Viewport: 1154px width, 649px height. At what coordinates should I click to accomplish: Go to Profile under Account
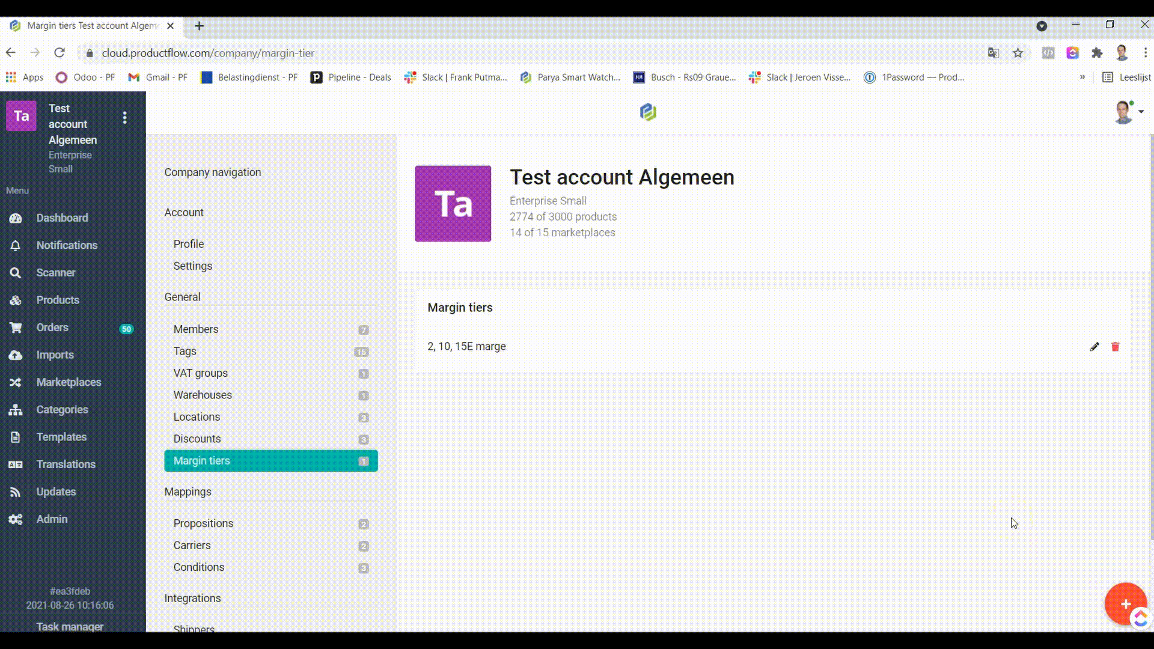189,244
